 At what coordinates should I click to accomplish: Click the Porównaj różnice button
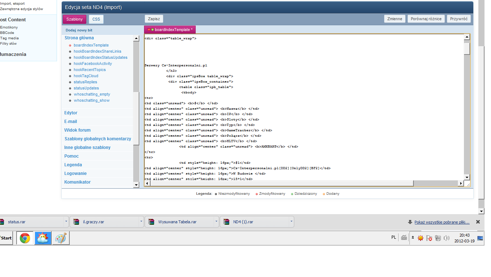[426, 19]
